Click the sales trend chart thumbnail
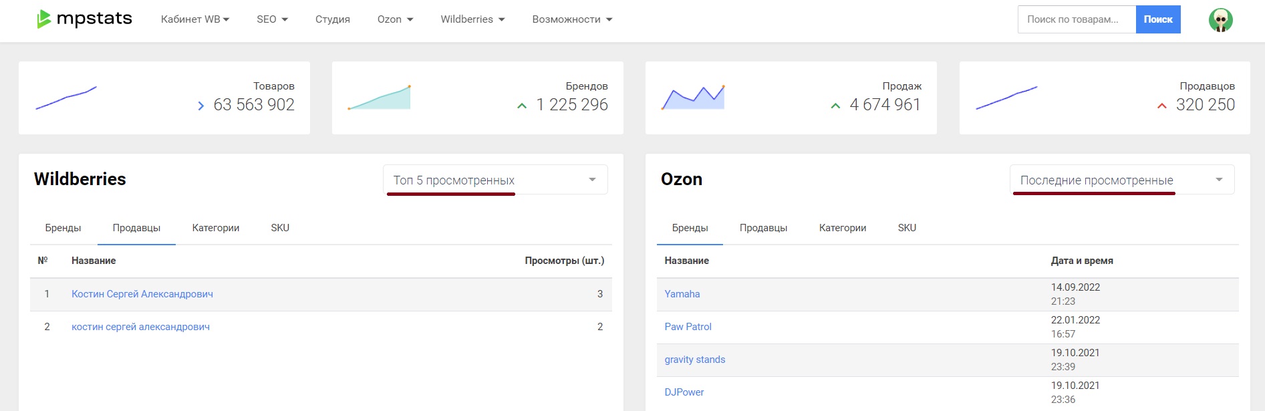1265x411 pixels. 693,98
